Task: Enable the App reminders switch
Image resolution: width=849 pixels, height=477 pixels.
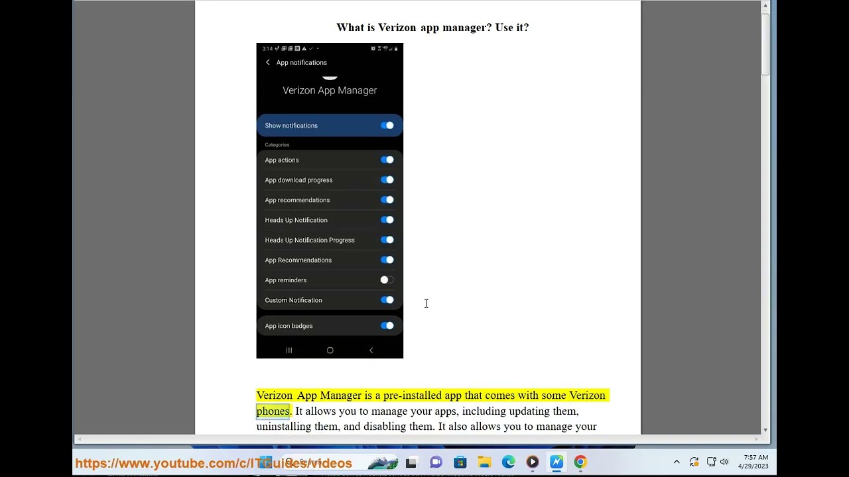Action: (x=387, y=280)
